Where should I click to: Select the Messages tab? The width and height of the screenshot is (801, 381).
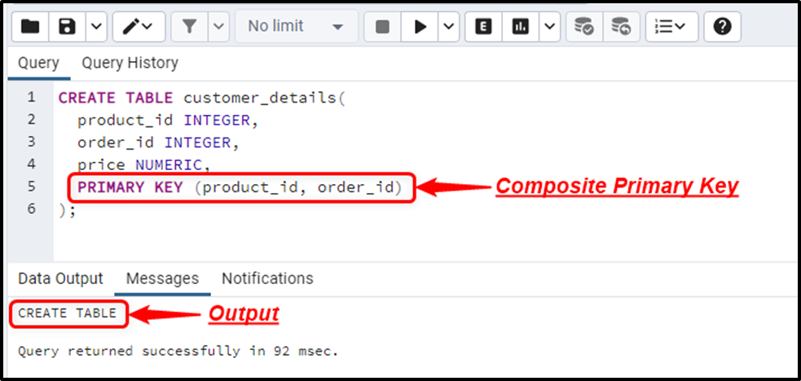pos(162,278)
